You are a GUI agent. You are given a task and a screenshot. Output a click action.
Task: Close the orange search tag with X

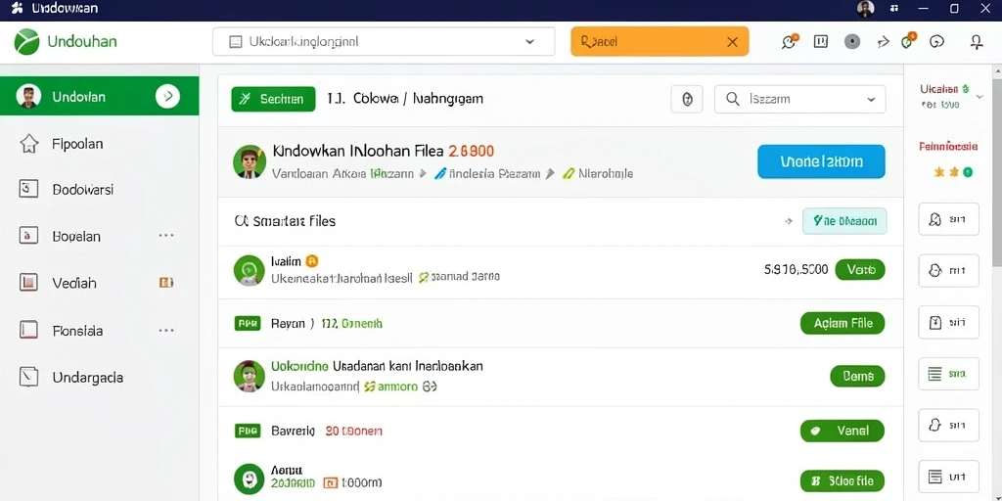732,42
